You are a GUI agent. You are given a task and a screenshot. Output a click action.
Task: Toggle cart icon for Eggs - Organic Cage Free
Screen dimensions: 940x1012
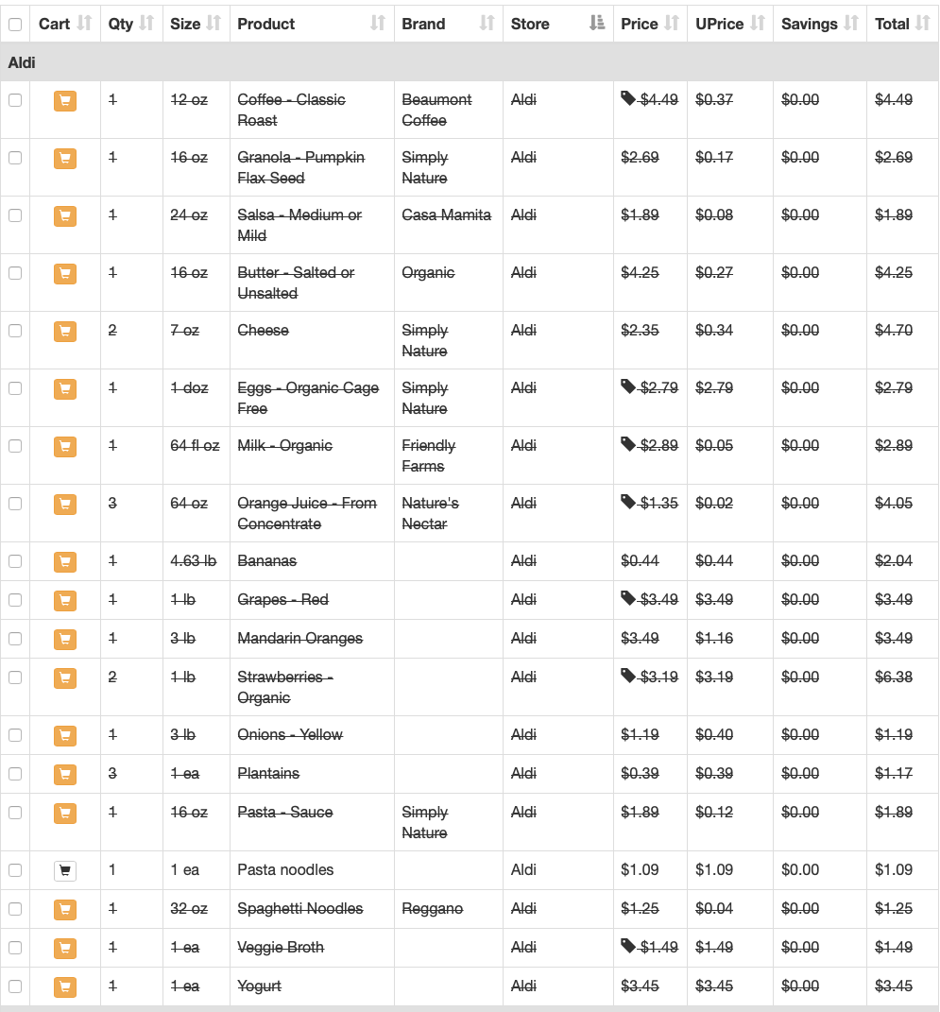click(65, 388)
